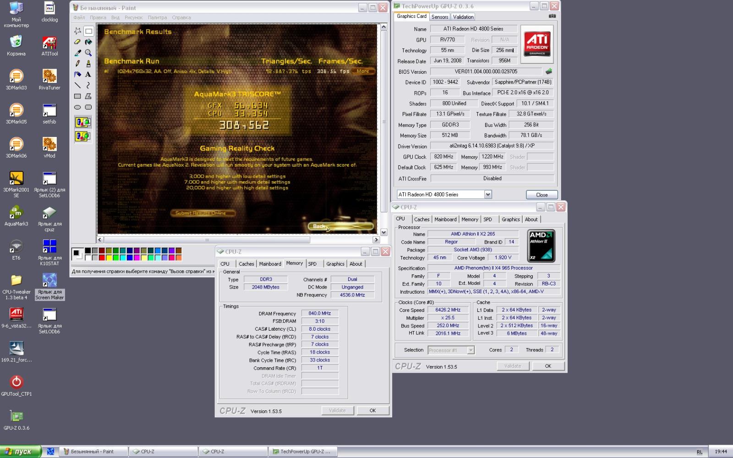Choose the Eraser tool in Paint

[77, 42]
